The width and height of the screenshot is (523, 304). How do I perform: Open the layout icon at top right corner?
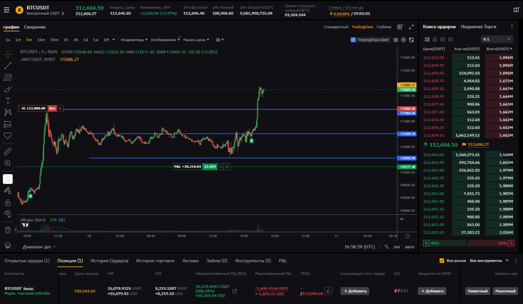[x=516, y=10]
